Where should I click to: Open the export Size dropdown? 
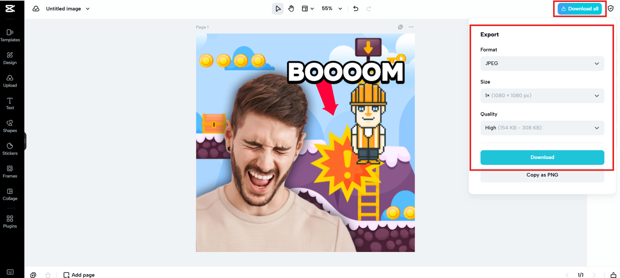click(x=542, y=96)
